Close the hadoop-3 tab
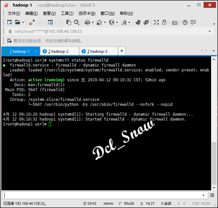218x208 pixels. pos(113,51)
